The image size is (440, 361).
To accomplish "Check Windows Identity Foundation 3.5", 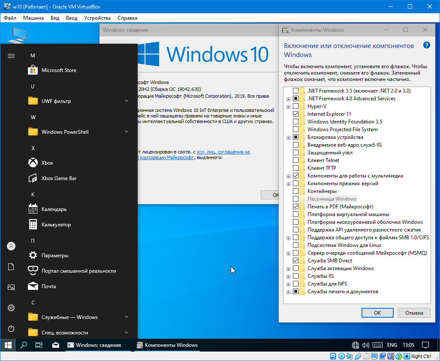I will click(x=295, y=122).
